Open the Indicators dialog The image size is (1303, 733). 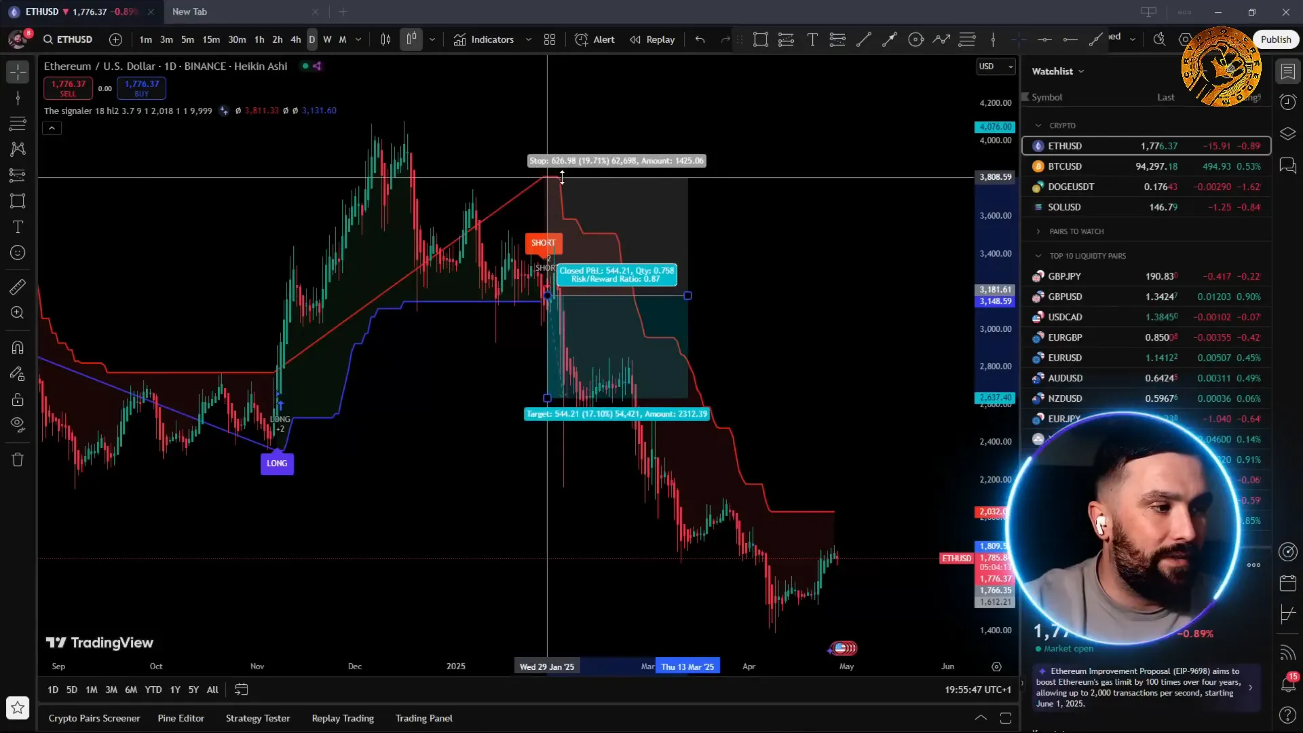pos(483,39)
